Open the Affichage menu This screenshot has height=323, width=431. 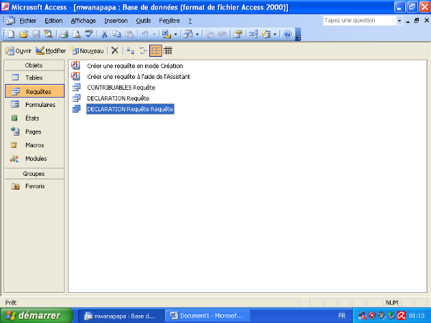click(x=83, y=21)
